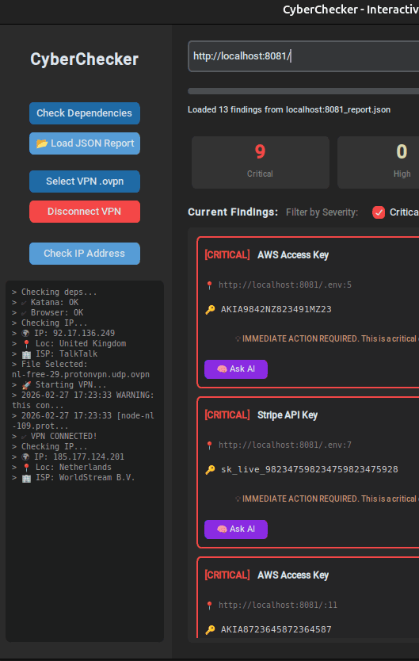Screen dimensions: 419x661
Task: Click the brain icon in Stripe card's Ask AI button
Action: (222, 529)
